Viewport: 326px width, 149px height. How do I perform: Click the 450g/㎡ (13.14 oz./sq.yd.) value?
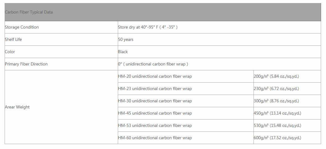pyautogui.click(x=277, y=113)
